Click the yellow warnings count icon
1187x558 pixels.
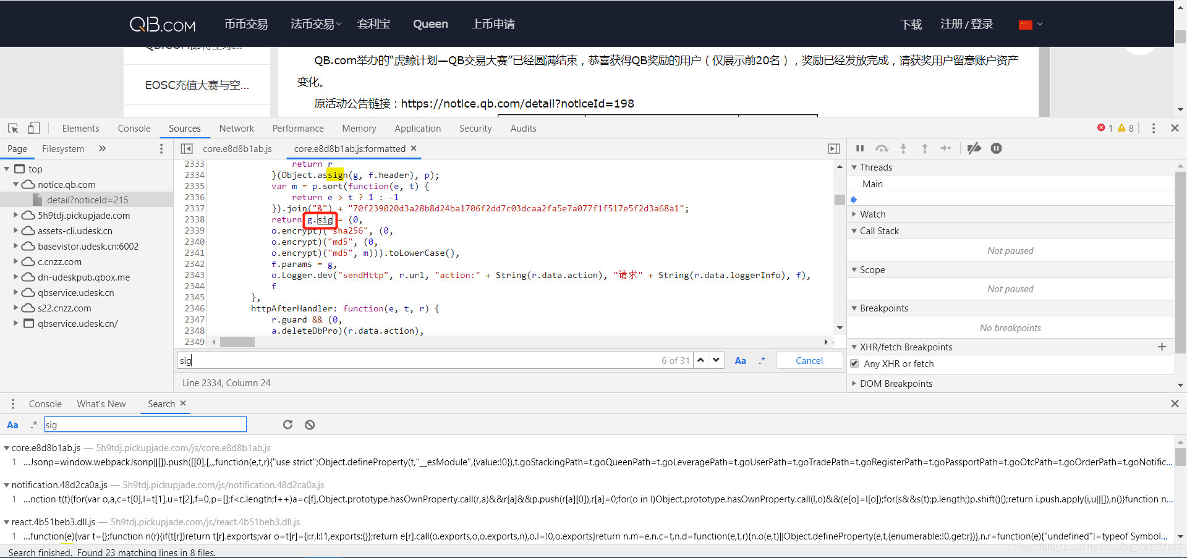point(1121,128)
